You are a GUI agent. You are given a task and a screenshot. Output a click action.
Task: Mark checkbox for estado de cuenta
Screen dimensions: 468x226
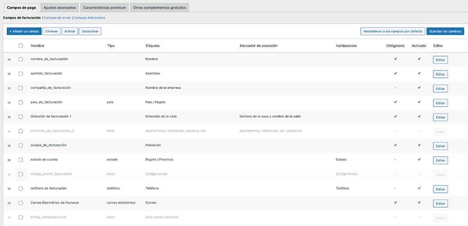tap(21, 160)
